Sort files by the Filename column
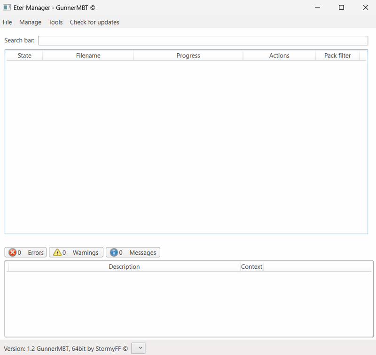The height and width of the screenshot is (355, 376). click(x=88, y=56)
